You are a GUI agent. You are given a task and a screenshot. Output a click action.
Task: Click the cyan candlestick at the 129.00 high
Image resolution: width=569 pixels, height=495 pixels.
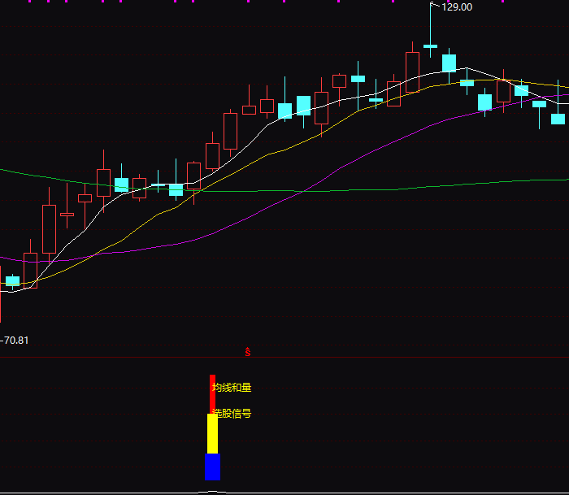tap(430, 46)
